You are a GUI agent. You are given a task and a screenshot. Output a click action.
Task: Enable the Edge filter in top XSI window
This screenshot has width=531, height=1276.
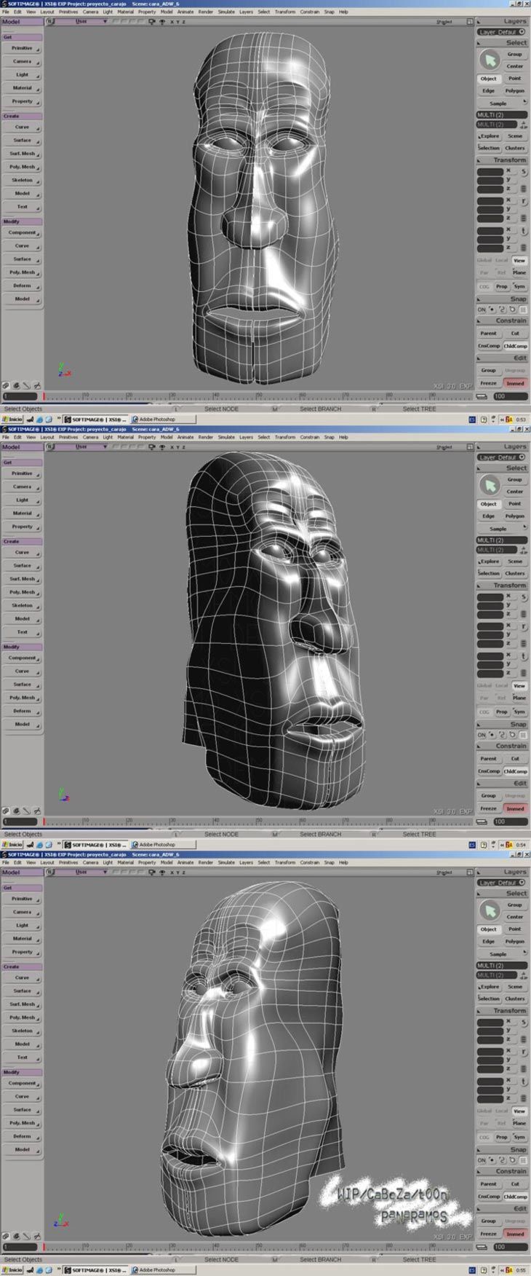489,91
